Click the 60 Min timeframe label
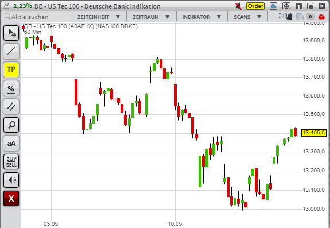This screenshot has height=228, width=330. [x=33, y=32]
